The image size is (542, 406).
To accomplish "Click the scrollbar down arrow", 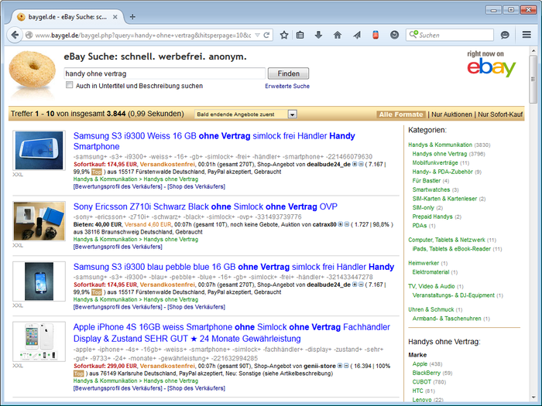I will click(x=533, y=397).
